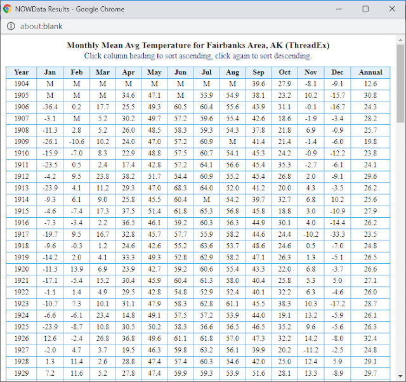
Task: Sort by the May column heading
Action: 154,72
